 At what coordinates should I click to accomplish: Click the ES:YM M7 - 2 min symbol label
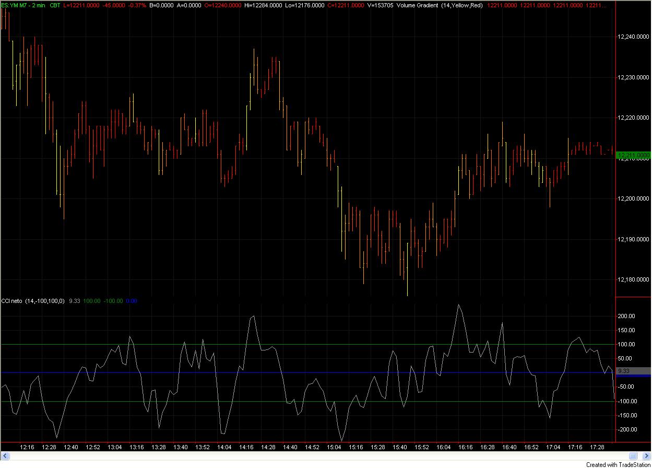[x=23, y=5]
